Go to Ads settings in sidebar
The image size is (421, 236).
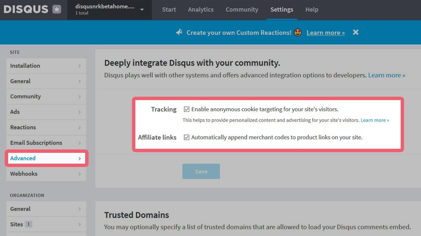tap(46, 112)
